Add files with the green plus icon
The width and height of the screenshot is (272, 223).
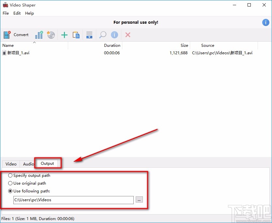point(64,35)
